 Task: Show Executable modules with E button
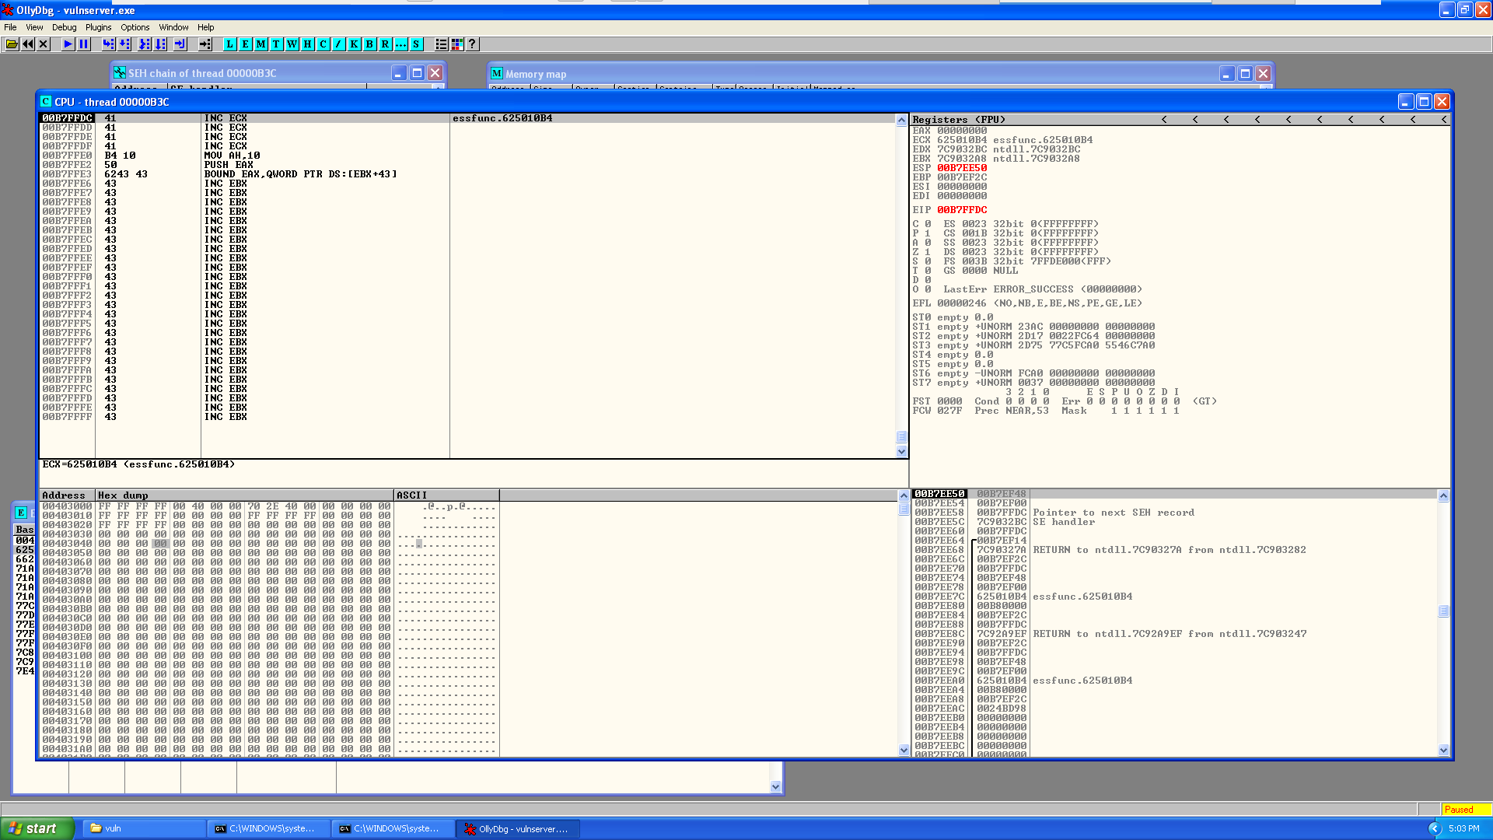(245, 44)
